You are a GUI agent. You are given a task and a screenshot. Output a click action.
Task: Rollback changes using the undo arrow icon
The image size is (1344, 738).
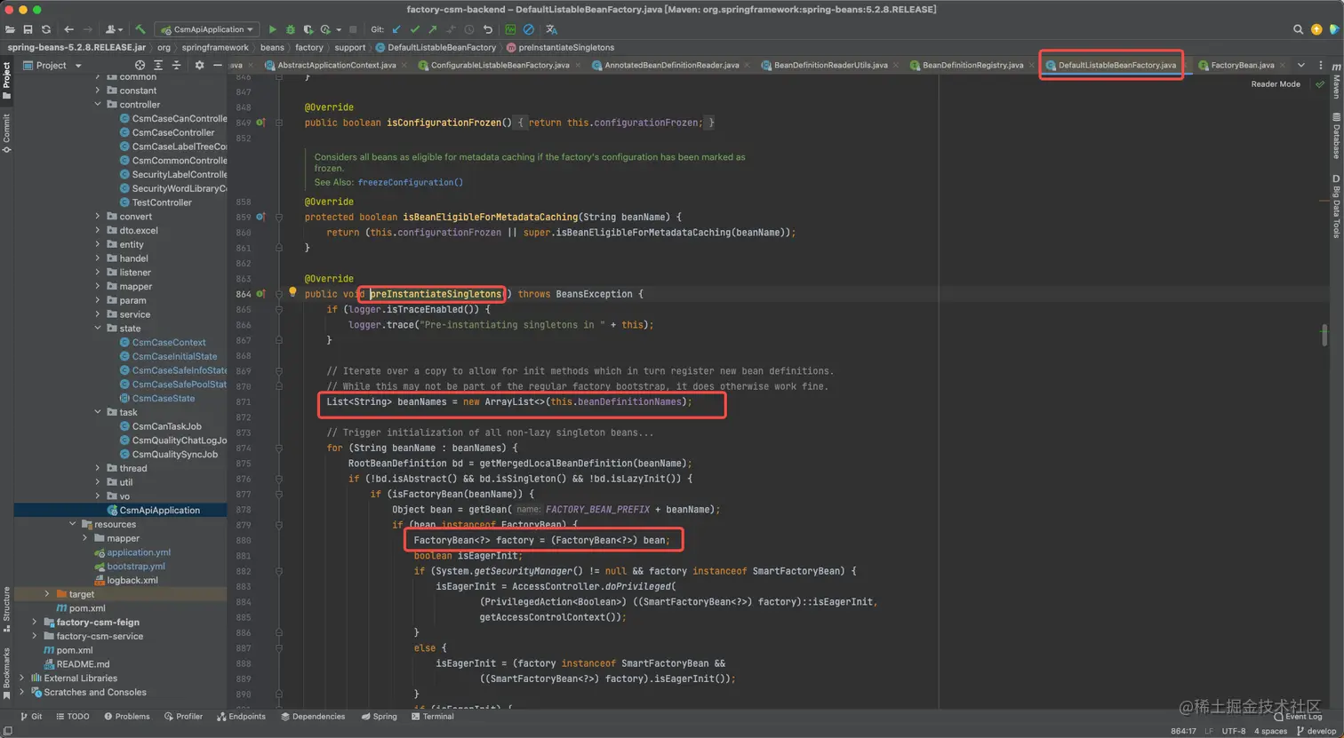pyautogui.click(x=487, y=29)
